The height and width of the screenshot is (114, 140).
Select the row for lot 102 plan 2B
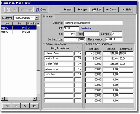[x=19, y=32]
